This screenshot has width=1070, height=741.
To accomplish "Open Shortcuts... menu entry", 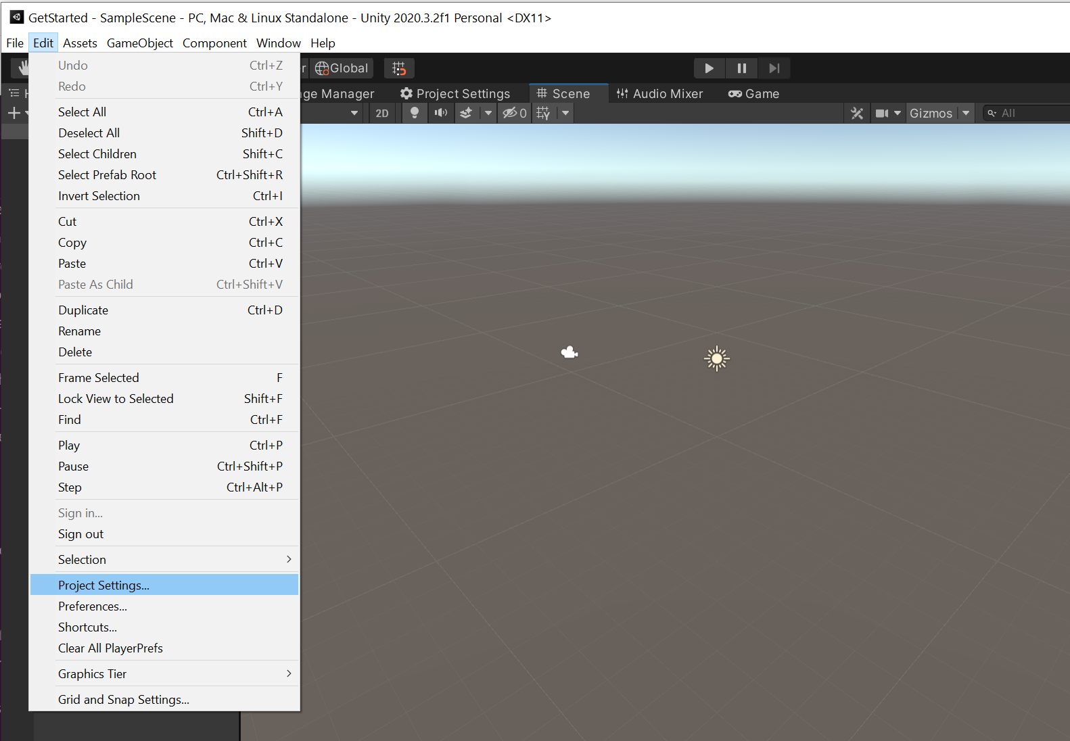I will [164, 627].
